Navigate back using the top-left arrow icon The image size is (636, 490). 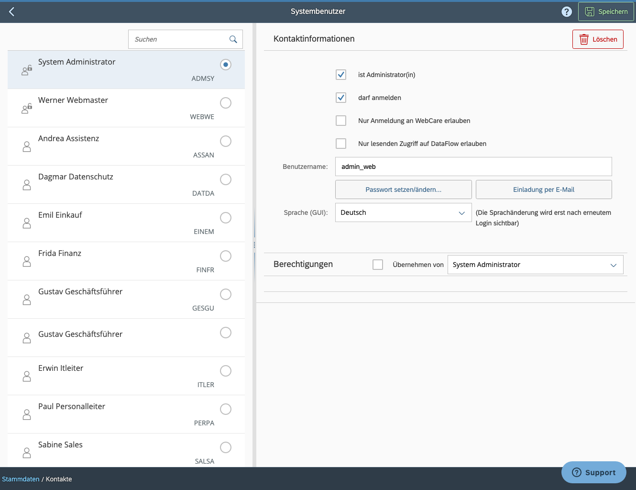11,11
